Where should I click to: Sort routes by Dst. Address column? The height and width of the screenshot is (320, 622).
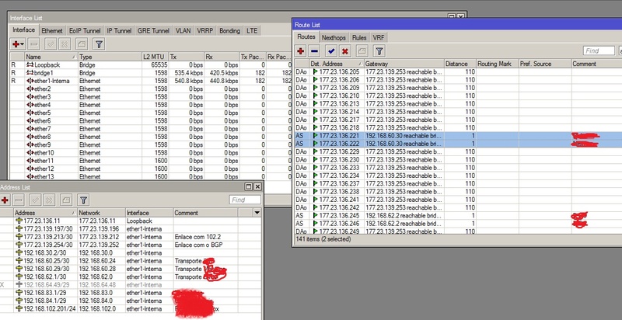pyautogui.click(x=337, y=64)
